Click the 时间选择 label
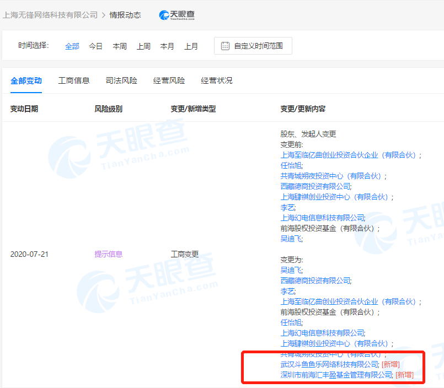The height and width of the screenshot is (388, 444). (34, 45)
